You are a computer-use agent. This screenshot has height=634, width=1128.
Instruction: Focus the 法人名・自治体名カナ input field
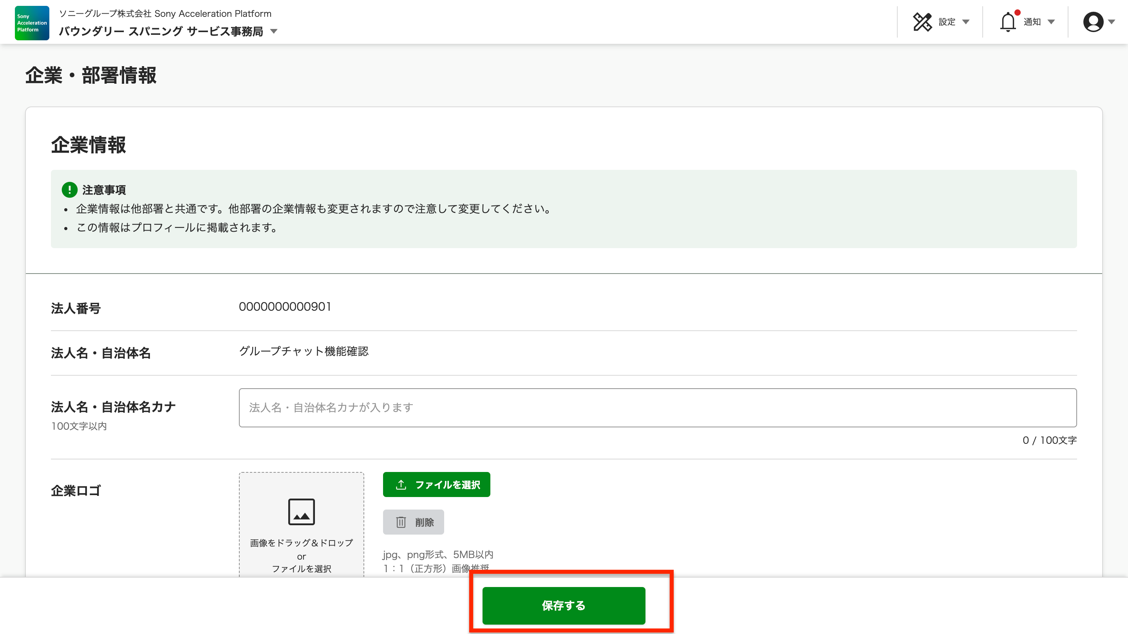point(657,408)
